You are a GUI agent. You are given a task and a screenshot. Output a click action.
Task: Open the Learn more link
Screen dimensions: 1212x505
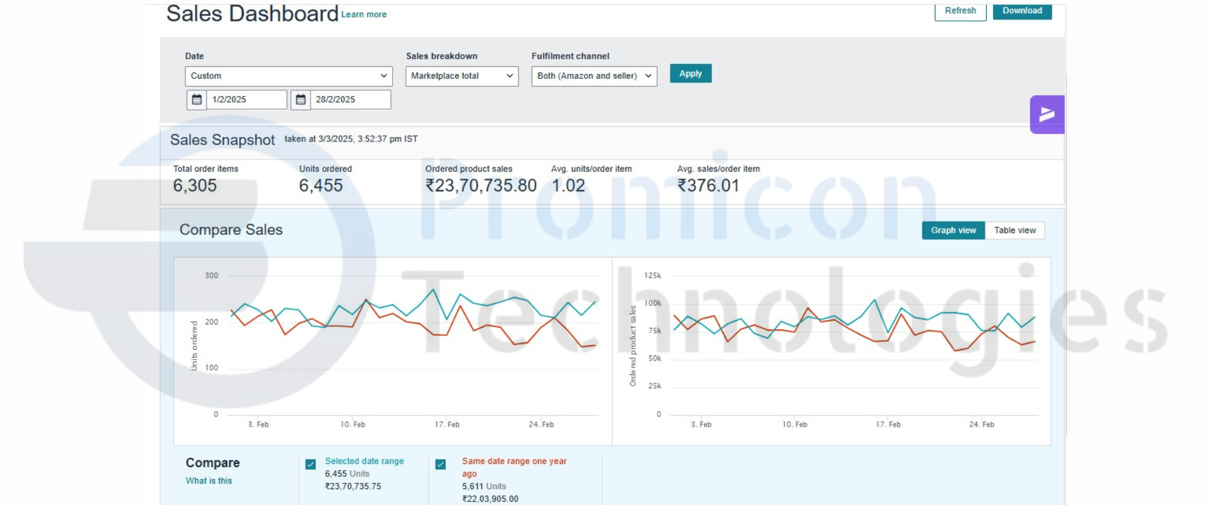[364, 15]
